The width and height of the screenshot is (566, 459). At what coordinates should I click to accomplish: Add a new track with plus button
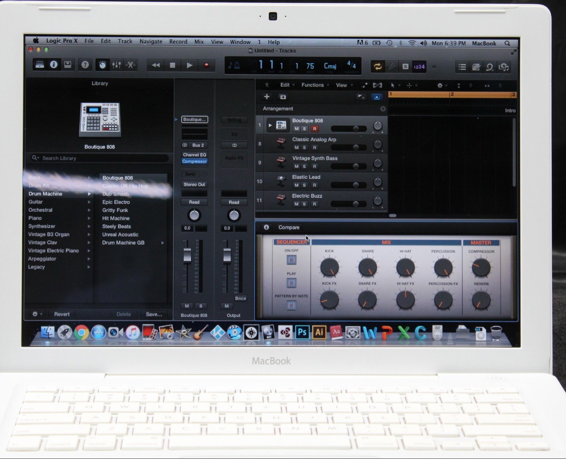click(267, 96)
